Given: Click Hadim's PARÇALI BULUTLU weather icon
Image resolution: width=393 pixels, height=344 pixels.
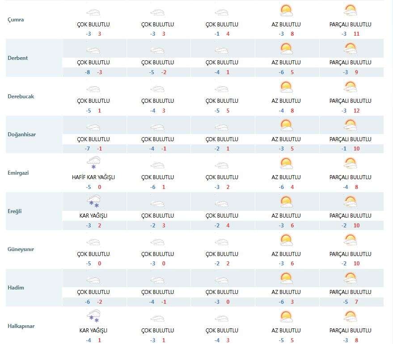Looking at the screenshot, I should point(350,278).
